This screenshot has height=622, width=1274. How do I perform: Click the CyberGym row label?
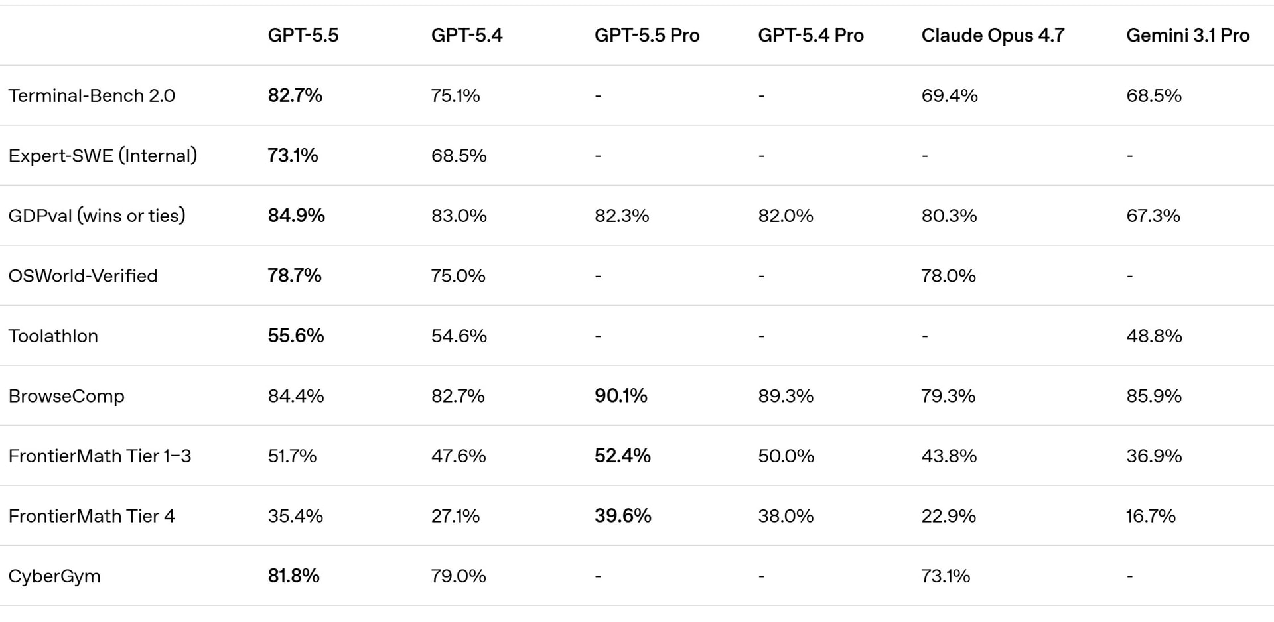(54, 576)
